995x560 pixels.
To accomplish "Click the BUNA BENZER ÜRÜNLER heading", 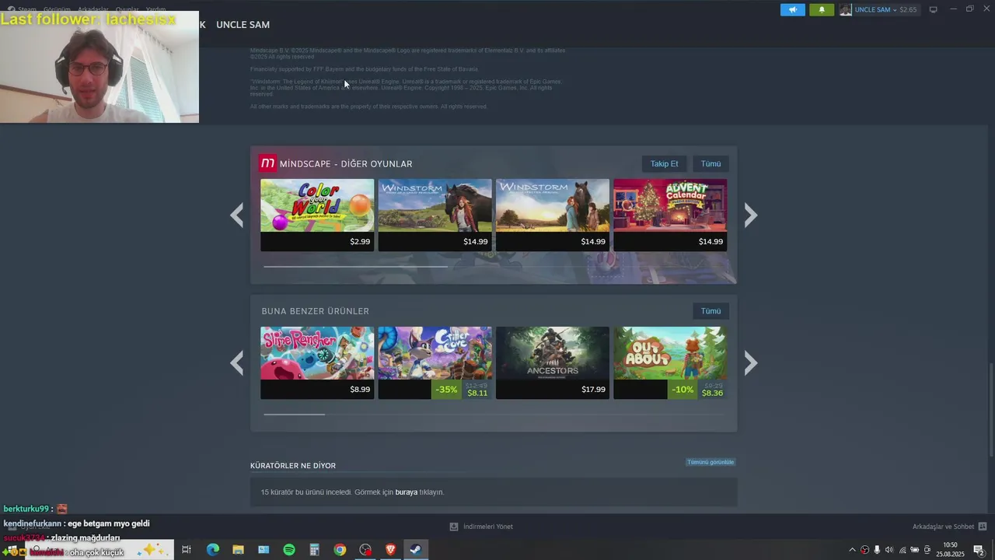I will pyautogui.click(x=316, y=311).
